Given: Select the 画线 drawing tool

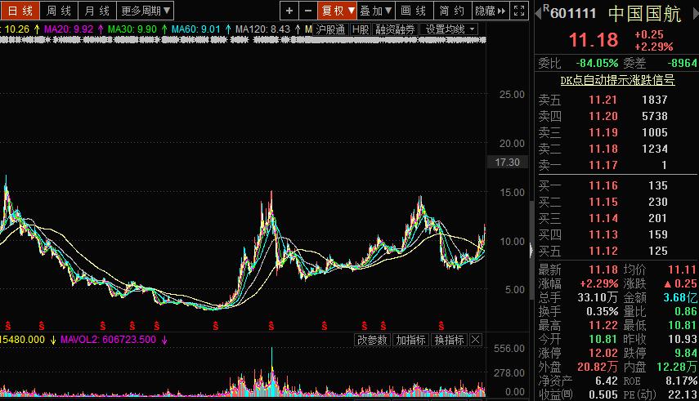Looking at the screenshot, I should [414, 11].
